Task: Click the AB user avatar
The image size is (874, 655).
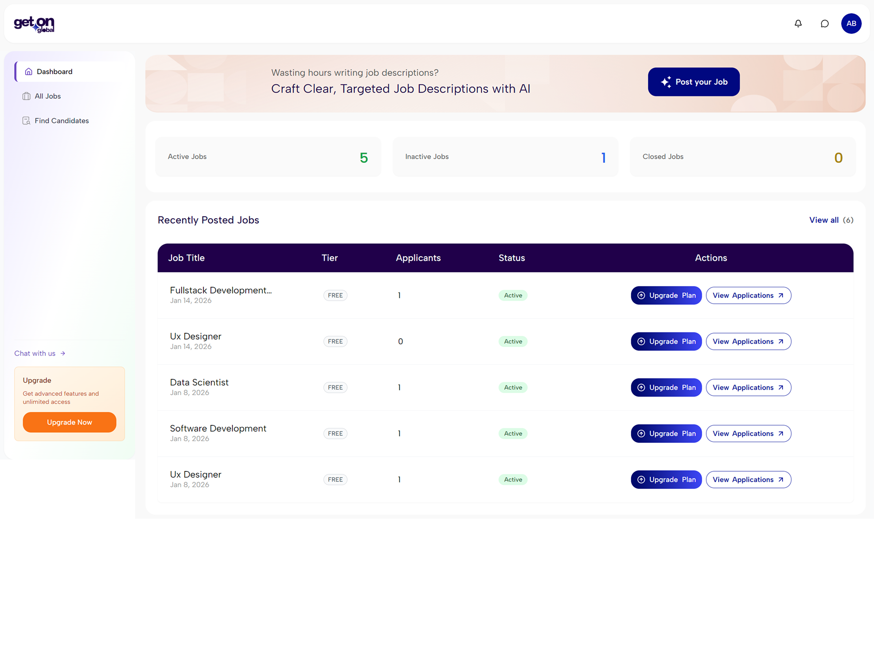Action: (851, 24)
